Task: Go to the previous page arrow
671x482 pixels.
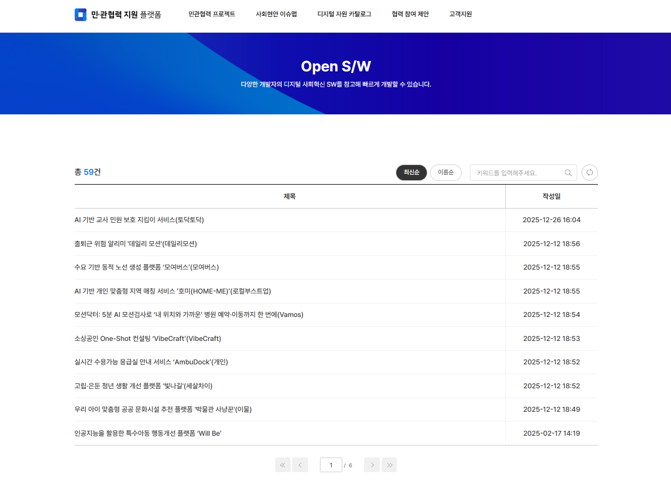Action: (x=300, y=465)
